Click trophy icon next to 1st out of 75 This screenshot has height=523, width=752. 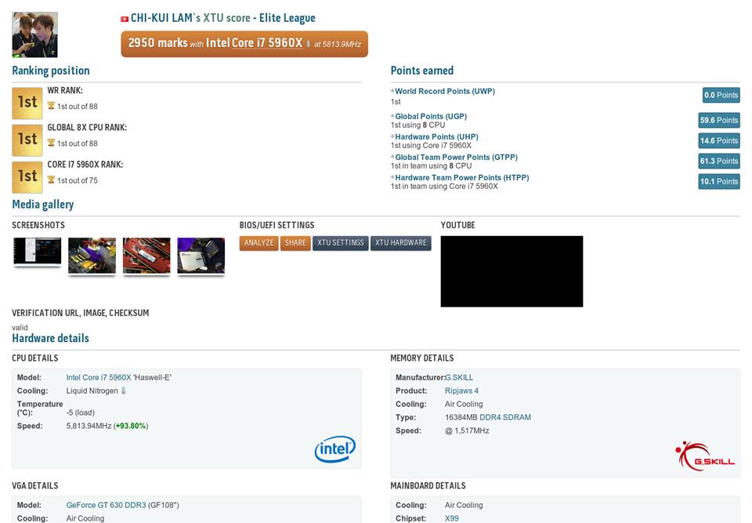click(51, 180)
